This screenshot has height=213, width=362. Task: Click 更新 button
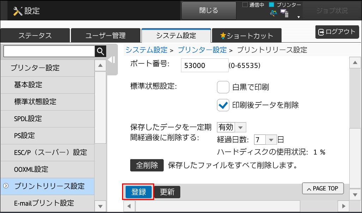167,192
